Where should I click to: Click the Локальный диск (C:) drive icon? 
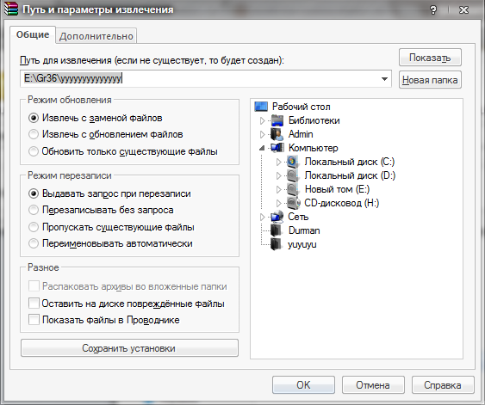[293, 162]
